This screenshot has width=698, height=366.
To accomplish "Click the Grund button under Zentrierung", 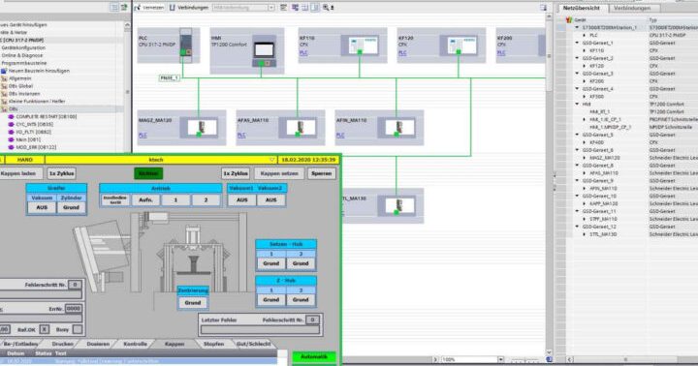I will 193,302.
